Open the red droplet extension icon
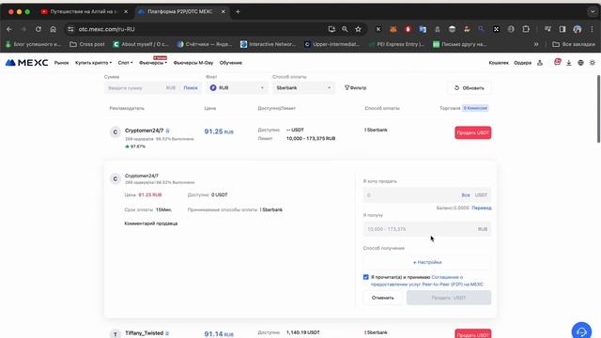 pyautogui.click(x=408, y=29)
